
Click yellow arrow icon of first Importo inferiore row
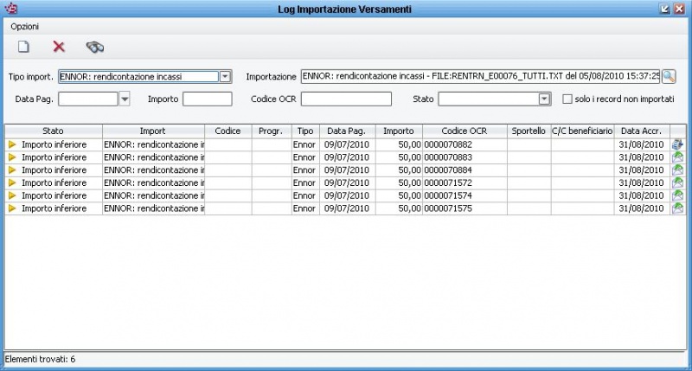pos(12,144)
